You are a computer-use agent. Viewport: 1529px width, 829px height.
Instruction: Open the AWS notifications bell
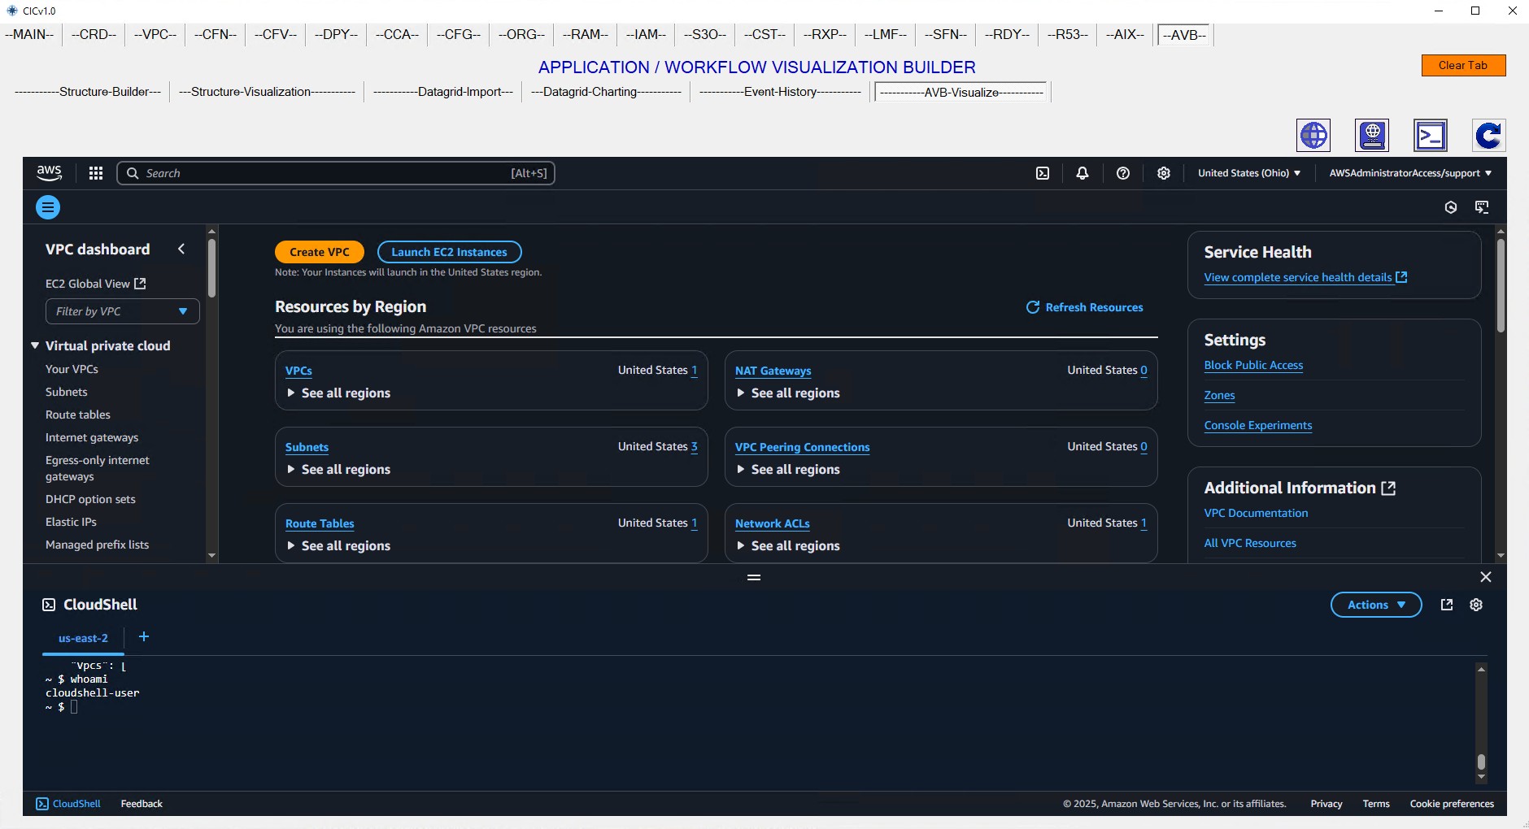[1082, 173]
